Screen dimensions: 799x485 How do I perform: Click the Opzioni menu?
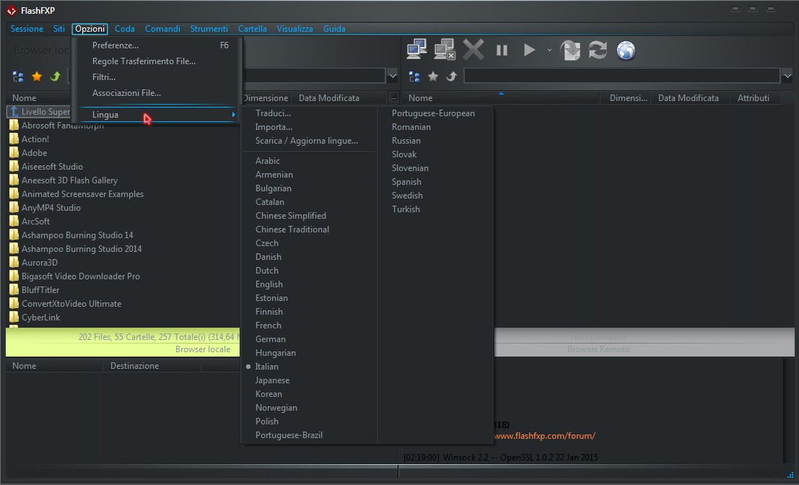click(x=89, y=29)
